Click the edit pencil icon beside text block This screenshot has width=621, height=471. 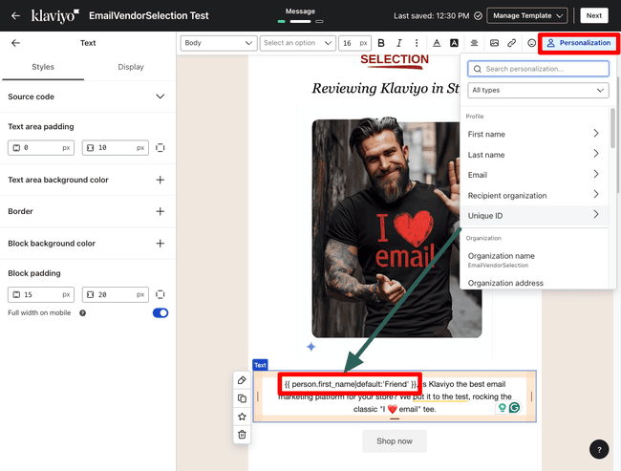[x=242, y=380]
